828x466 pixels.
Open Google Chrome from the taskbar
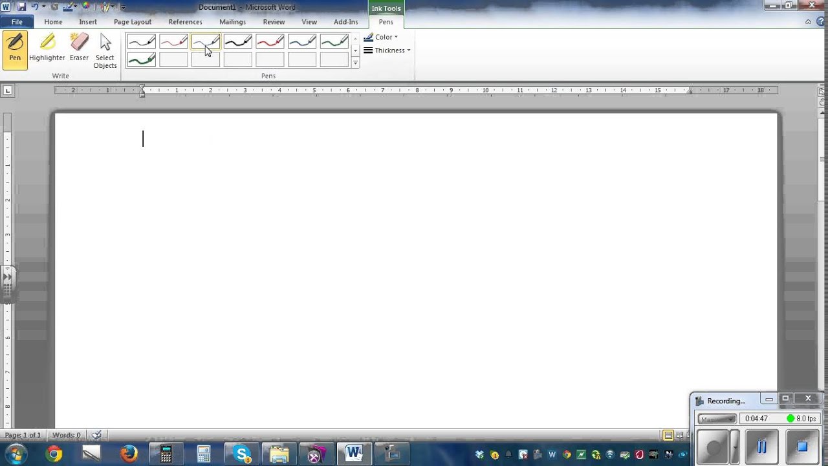point(54,454)
